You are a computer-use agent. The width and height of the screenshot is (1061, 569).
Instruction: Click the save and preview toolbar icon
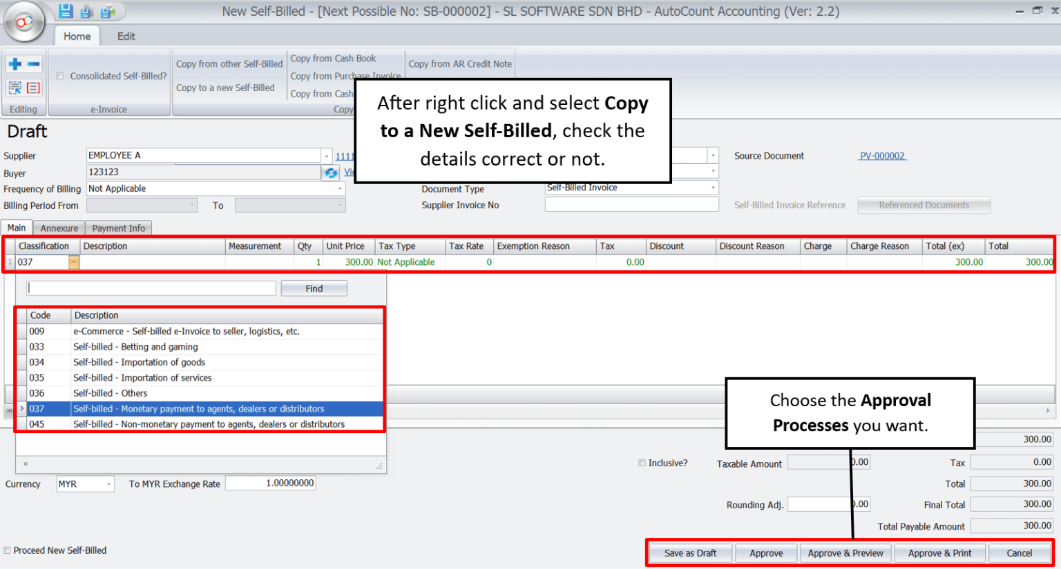87,11
